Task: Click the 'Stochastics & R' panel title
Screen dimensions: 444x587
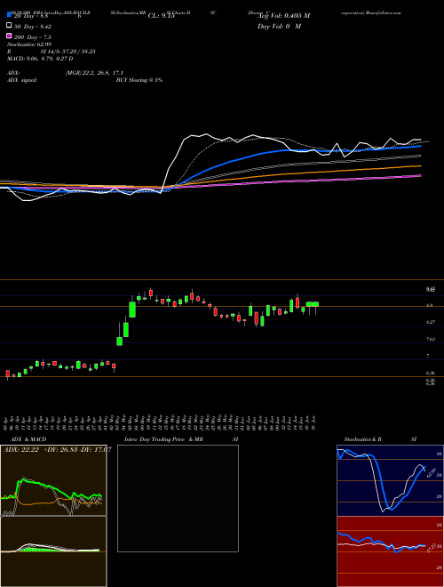Action: [362, 439]
